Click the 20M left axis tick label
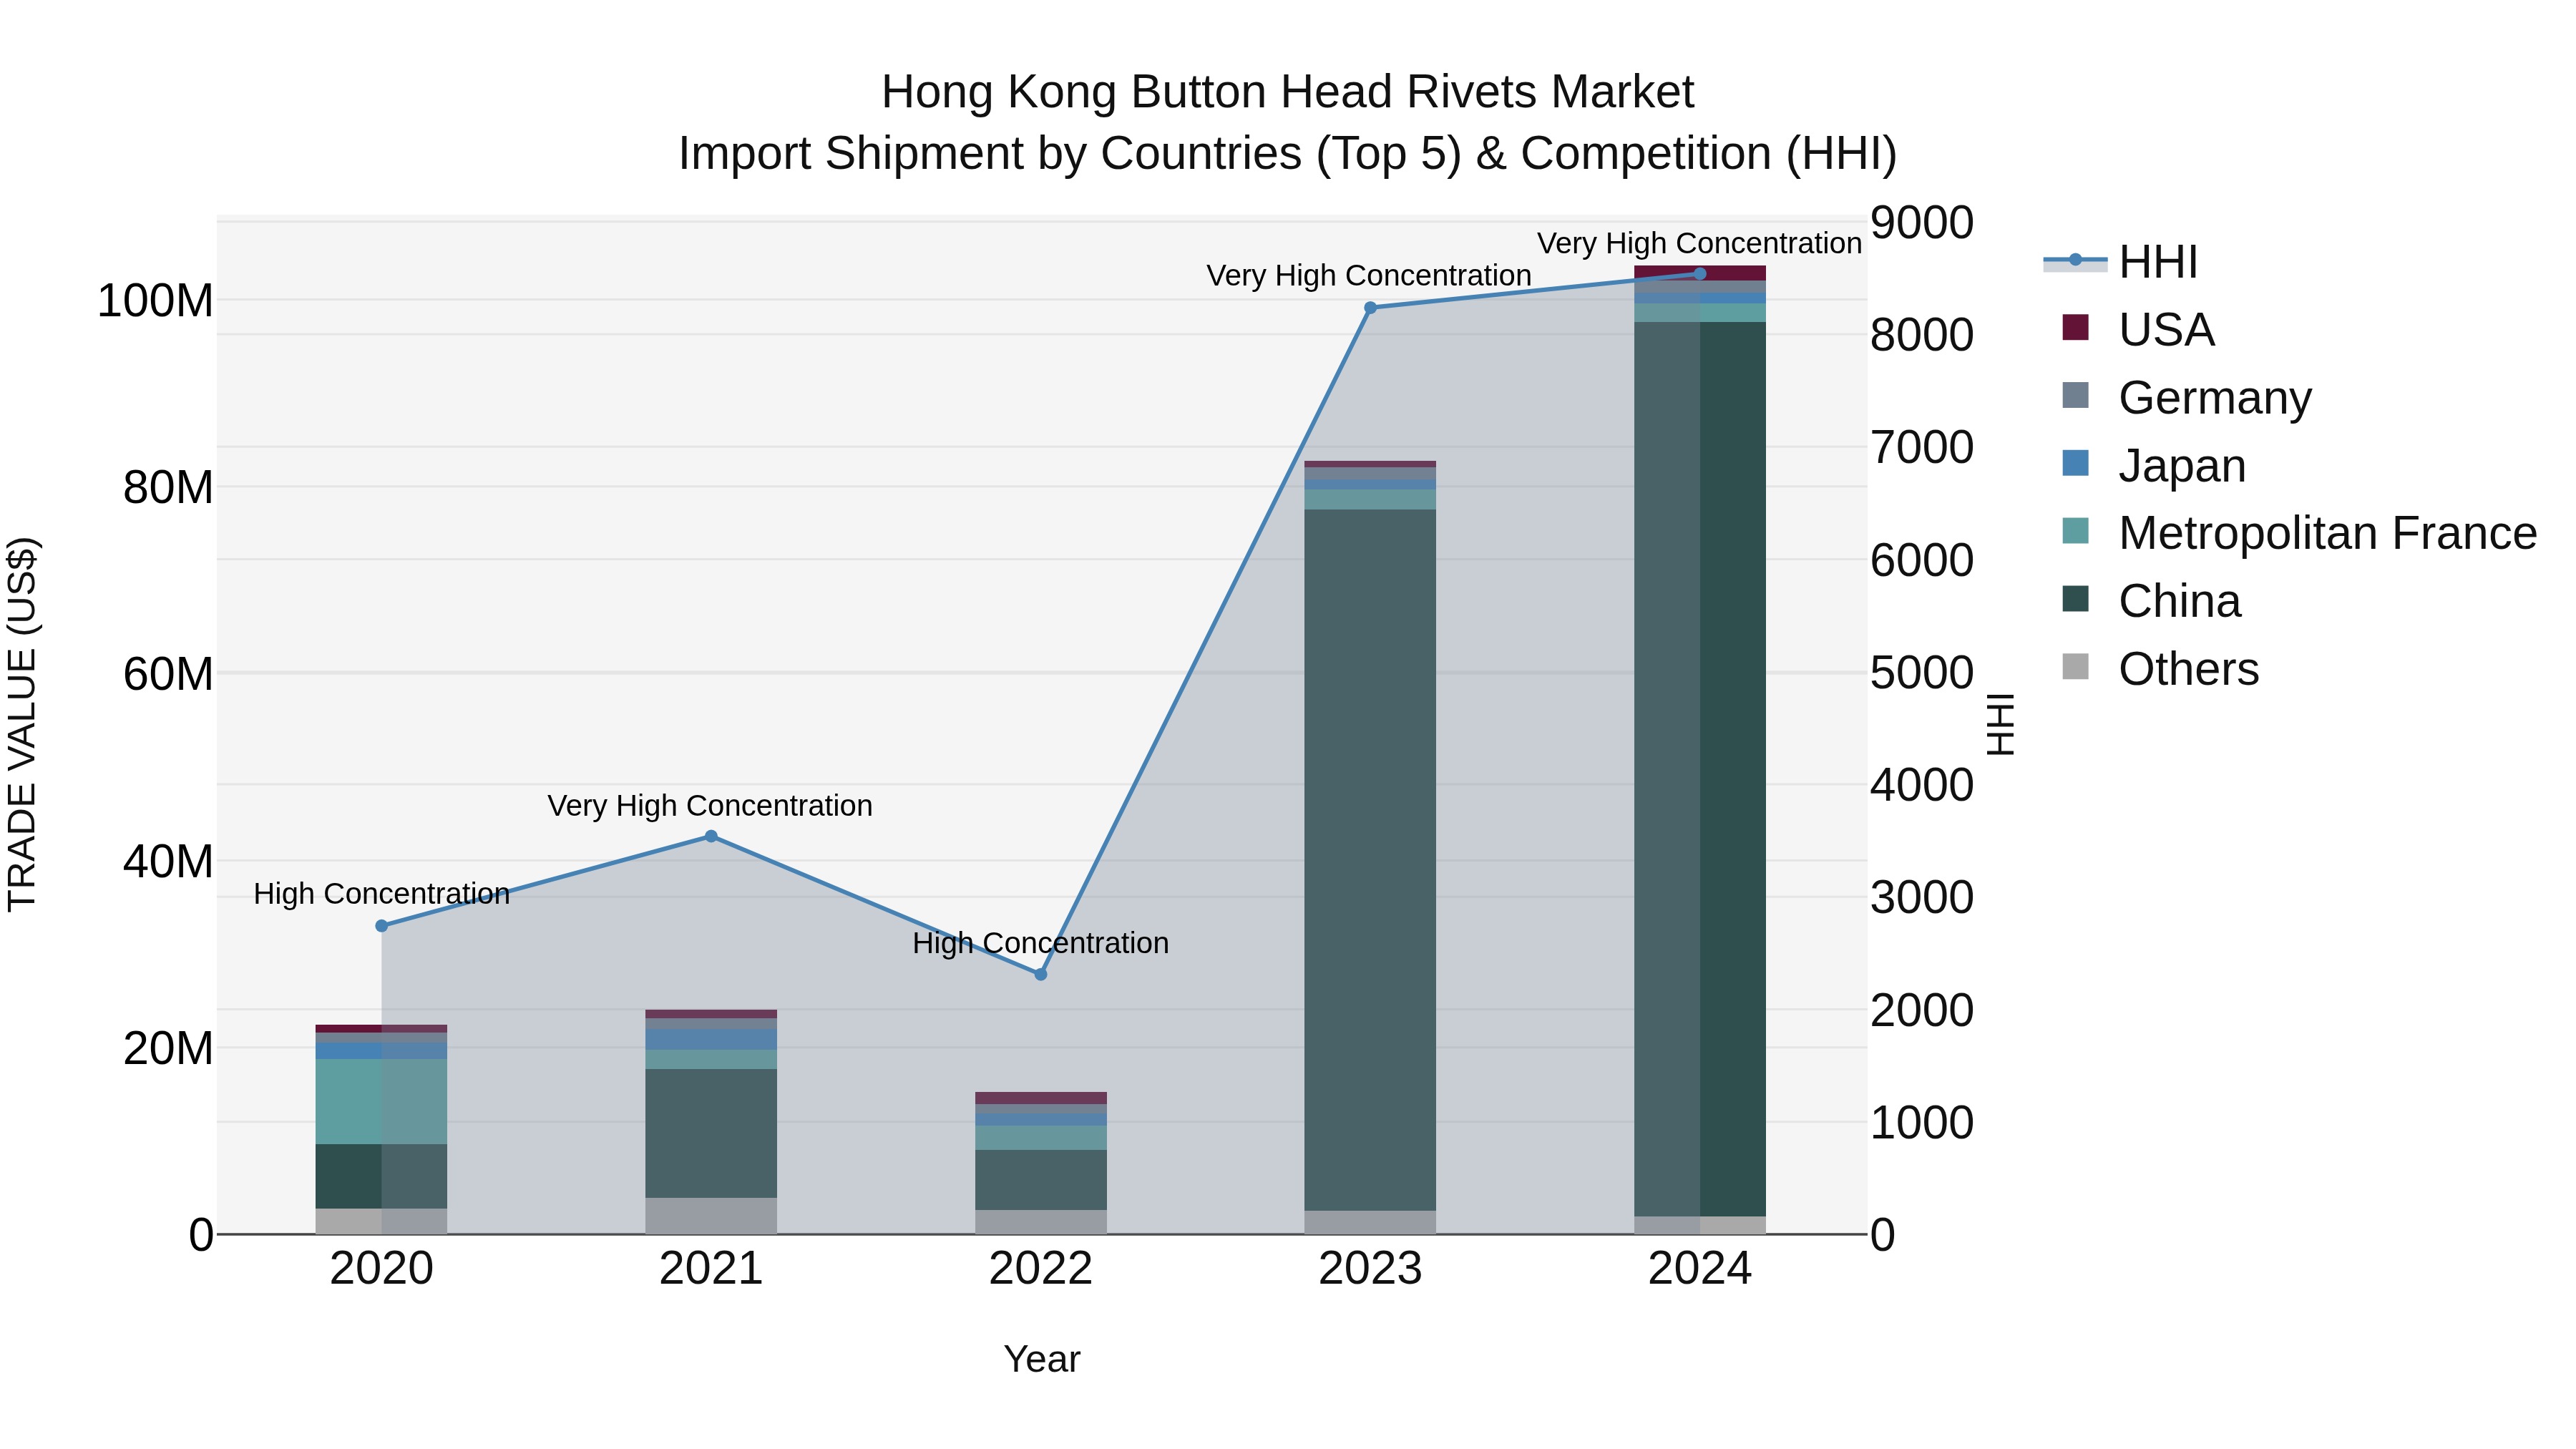 [168, 1049]
